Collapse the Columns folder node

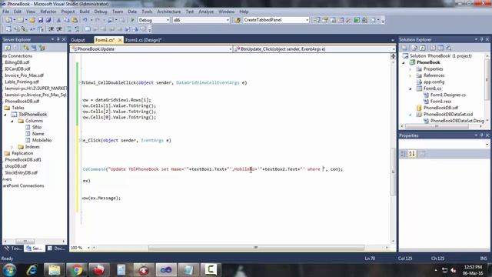pyautogui.click(x=12, y=121)
